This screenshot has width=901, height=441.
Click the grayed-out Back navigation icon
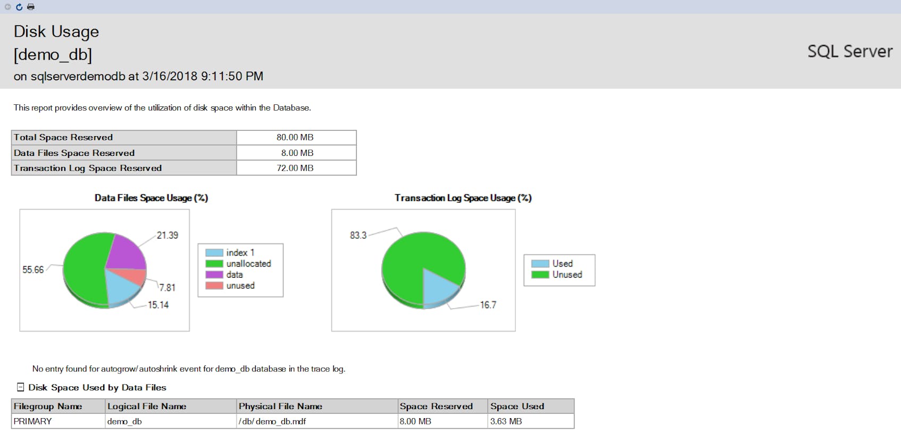pos(7,7)
